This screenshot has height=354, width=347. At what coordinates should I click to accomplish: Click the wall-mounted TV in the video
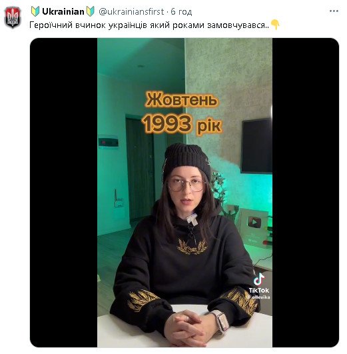(256, 146)
